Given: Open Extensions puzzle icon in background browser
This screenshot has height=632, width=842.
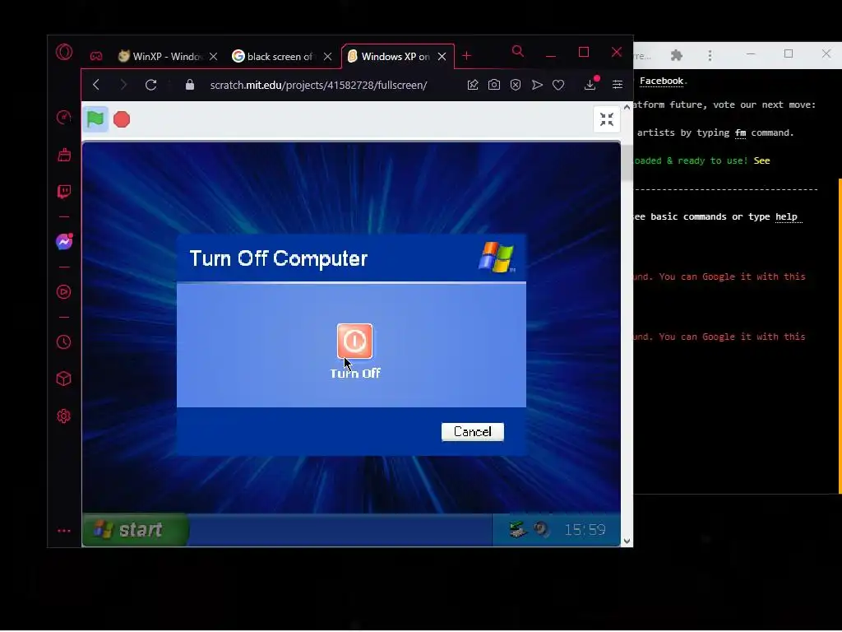Looking at the screenshot, I should [x=677, y=55].
